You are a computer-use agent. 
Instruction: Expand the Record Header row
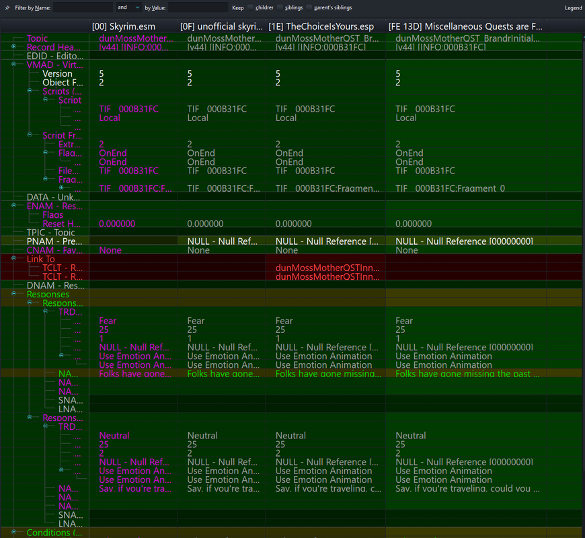click(x=13, y=46)
